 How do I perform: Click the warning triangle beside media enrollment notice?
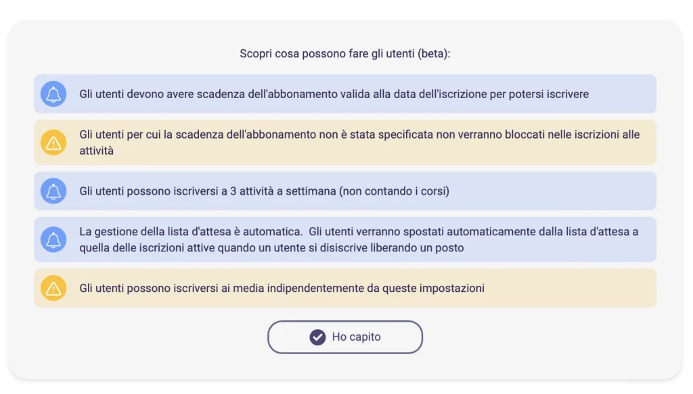pyautogui.click(x=53, y=289)
